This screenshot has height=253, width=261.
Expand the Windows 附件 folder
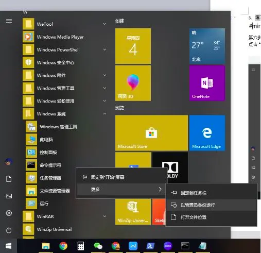[x=105, y=75]
